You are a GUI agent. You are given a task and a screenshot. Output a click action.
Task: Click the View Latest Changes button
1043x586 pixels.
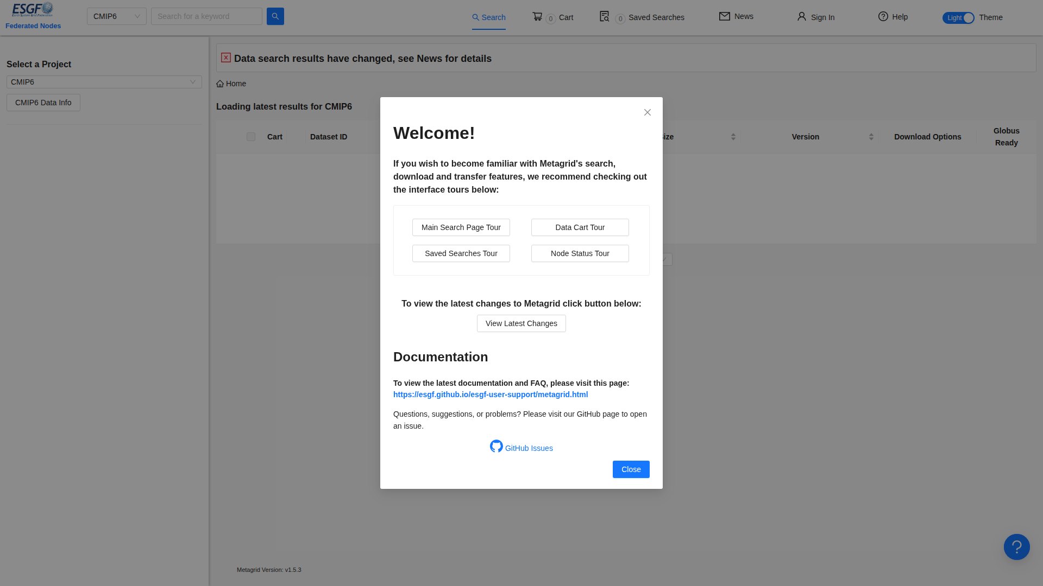point(521,323)
